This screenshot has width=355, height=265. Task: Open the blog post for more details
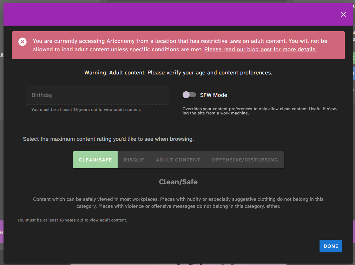point(260,49)
